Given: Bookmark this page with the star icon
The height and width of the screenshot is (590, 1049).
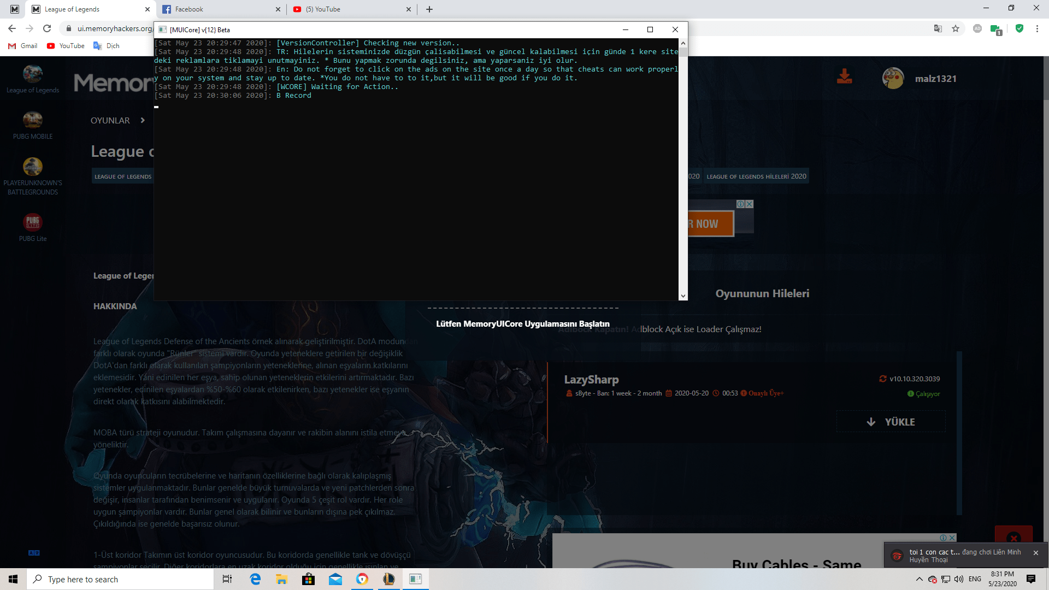Looking at the screenshot, I should [956, 28].
